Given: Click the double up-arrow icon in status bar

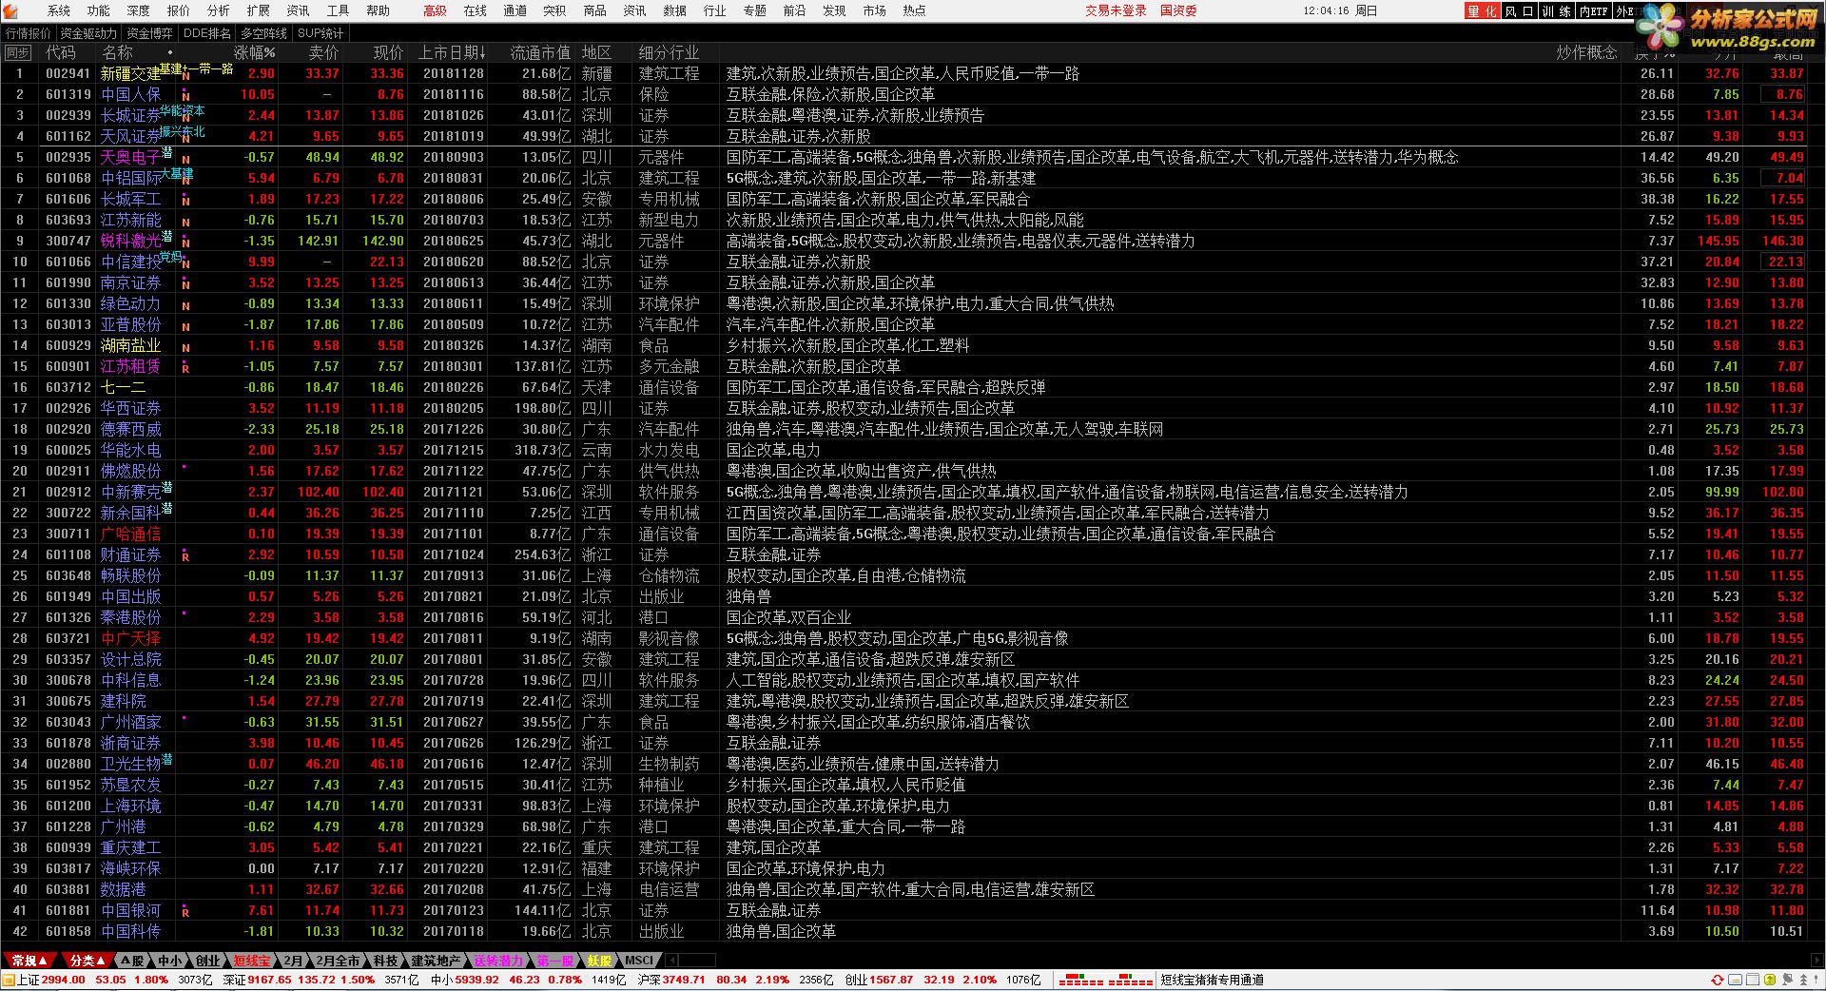Looking at the screenshot, I should 1803,980.
